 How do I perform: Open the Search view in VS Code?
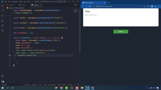click(3, 10)
